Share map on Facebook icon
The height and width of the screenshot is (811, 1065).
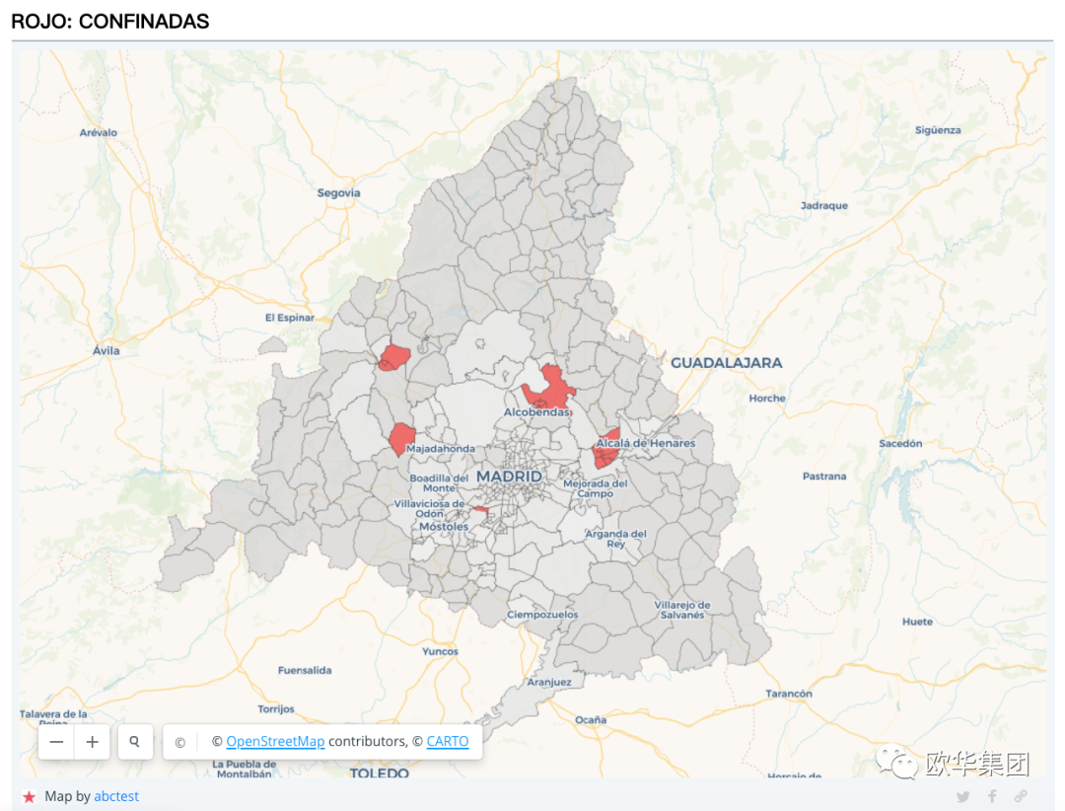coord(992,796)
